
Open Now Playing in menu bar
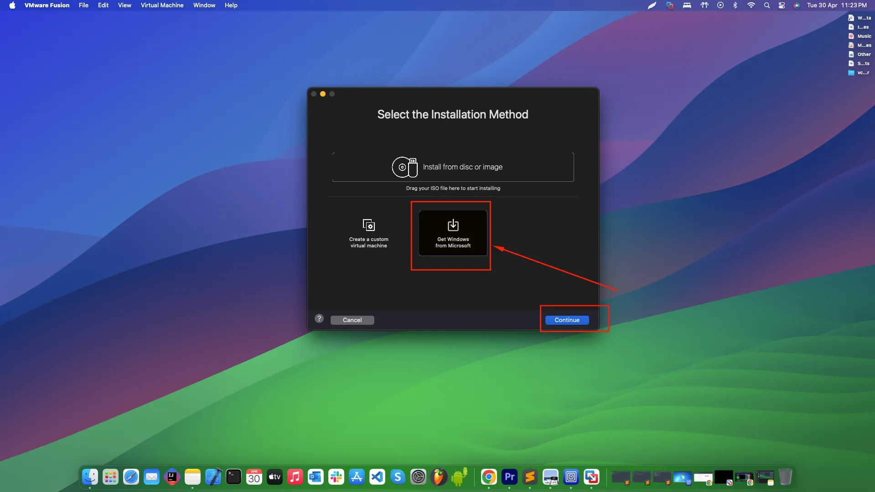coord(720,5)
